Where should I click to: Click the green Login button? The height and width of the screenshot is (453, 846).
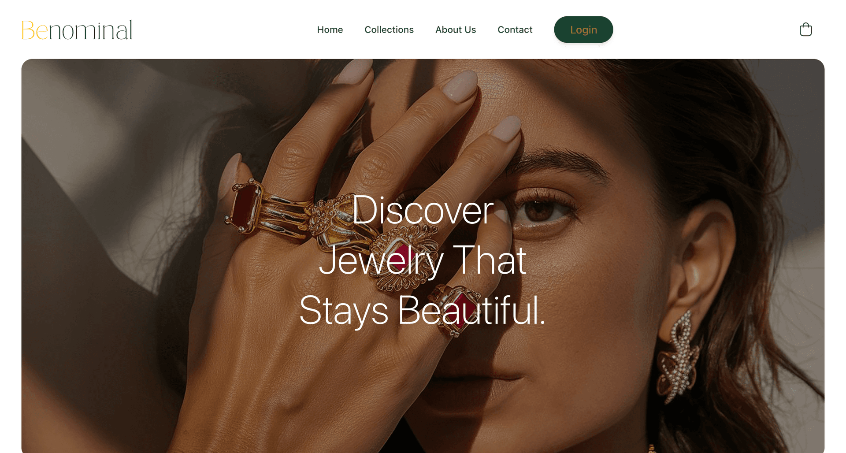583,30
